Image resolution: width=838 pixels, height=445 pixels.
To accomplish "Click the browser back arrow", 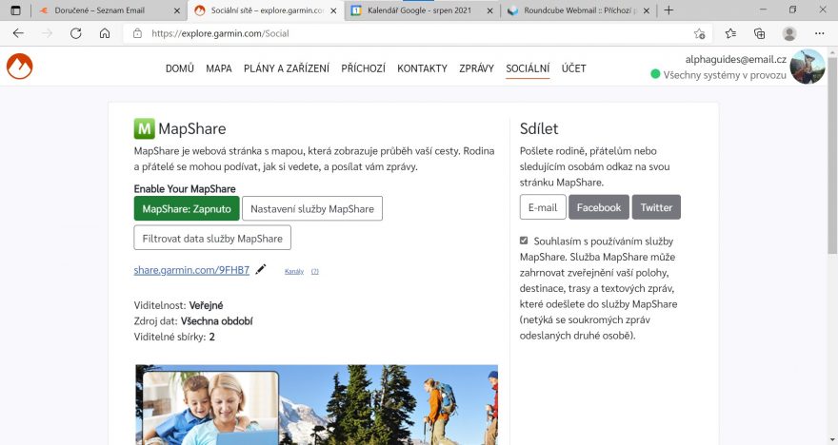I will pyautogui.click(x=18, y=33).
